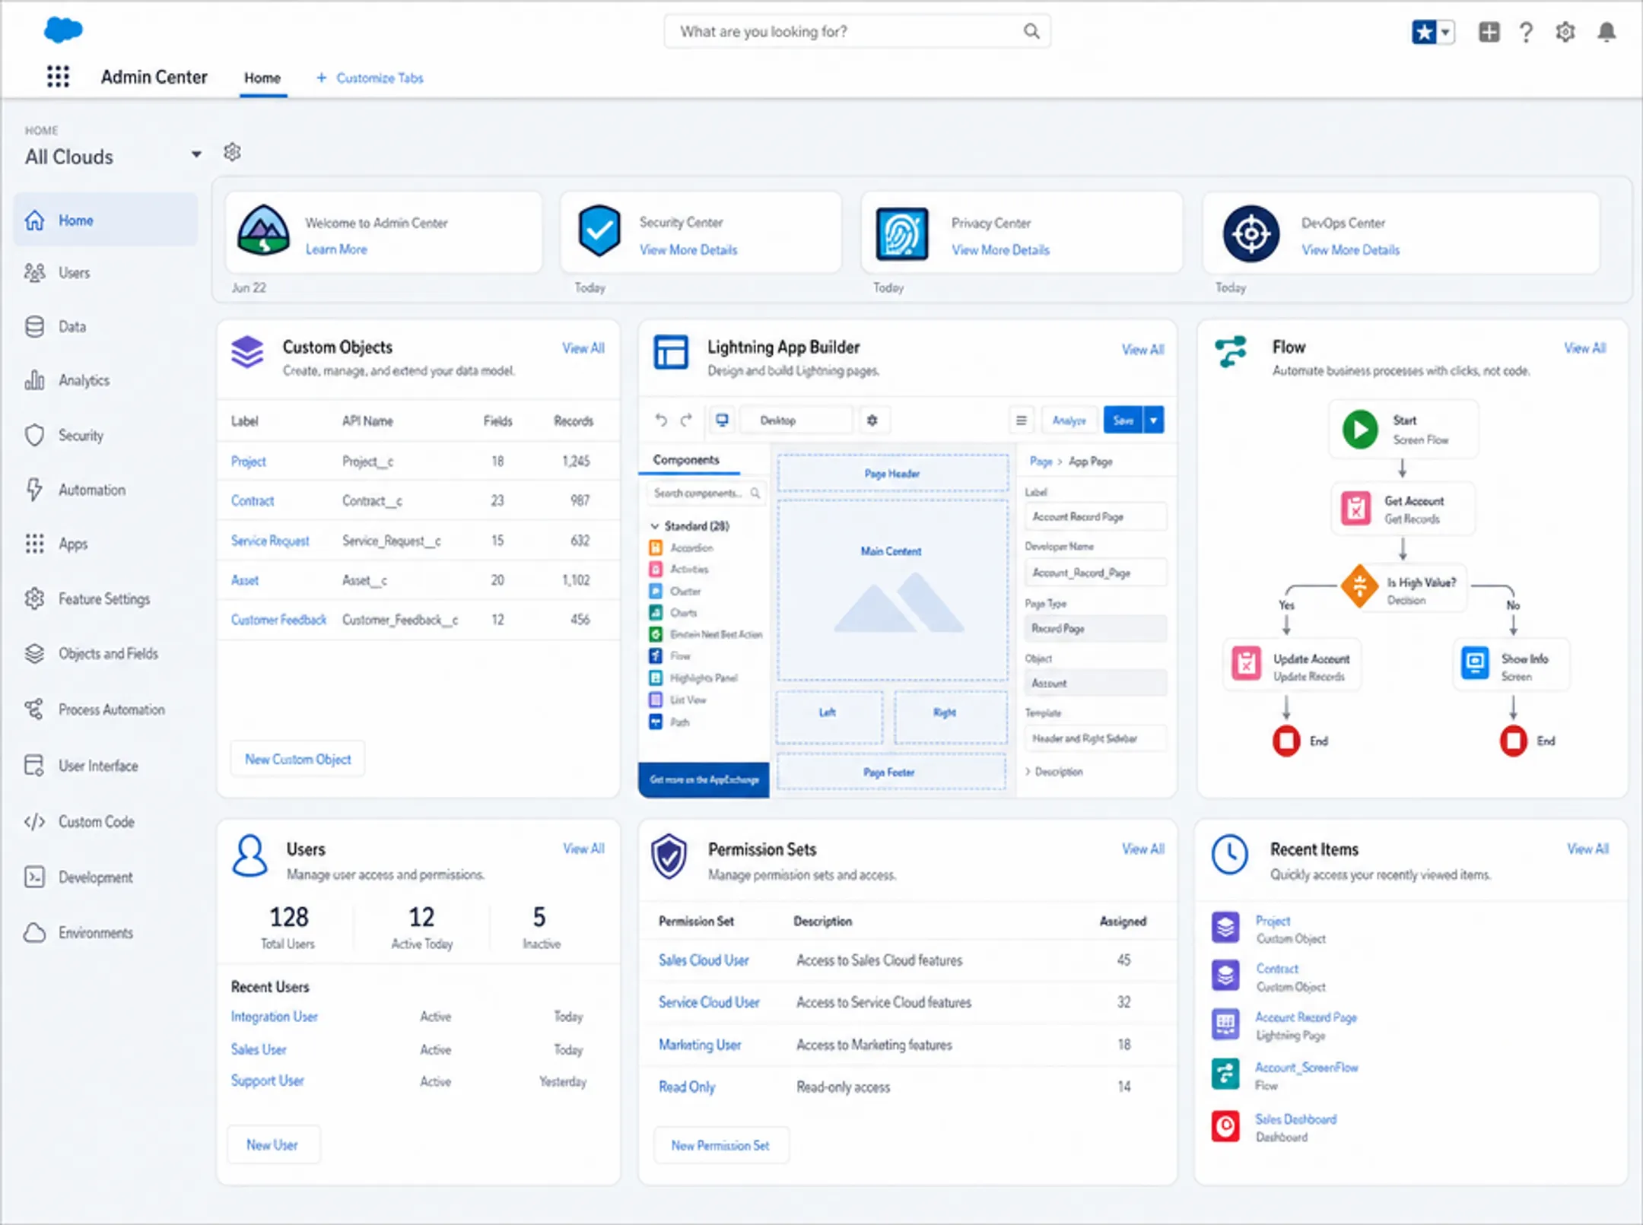Open Account_ScreenFlow in Recent Items
The image size is (1643, 1225).
coord(1306,1068)
